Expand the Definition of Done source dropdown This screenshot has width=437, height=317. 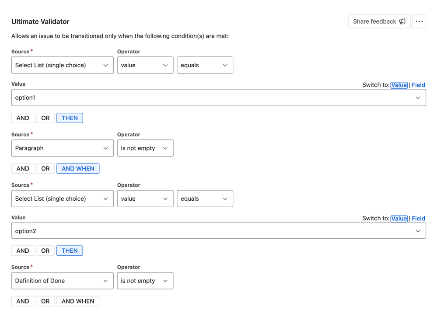pyautogui.click(x=62, y=281)
